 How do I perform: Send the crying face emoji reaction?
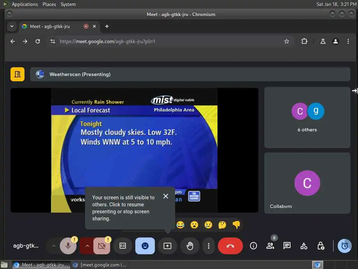[208, 225]
